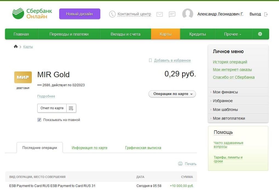This screenshot has width=279, height=190.
Task: Click the phone icon beside Контактный центр
Action: 112,14
